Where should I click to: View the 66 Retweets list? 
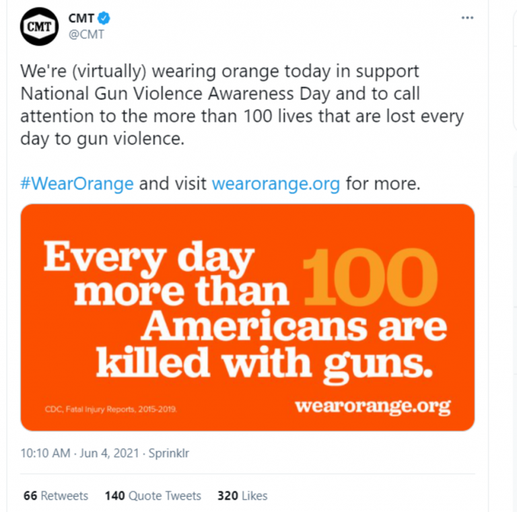[x=56, y=496]
